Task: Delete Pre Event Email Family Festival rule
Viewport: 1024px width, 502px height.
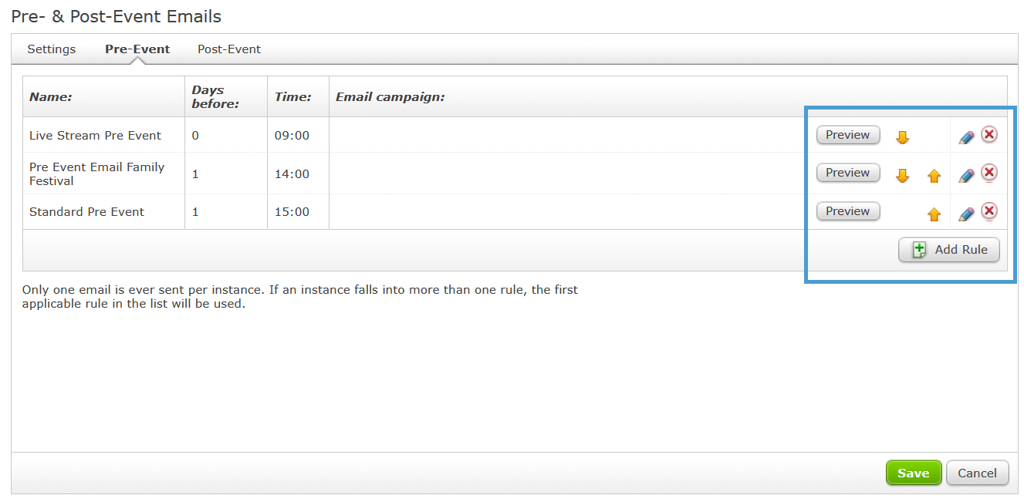Action: click(989, 172)
